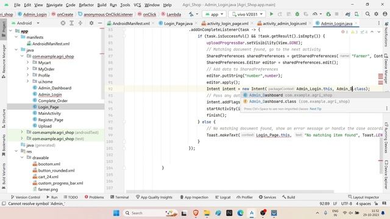
Task: Click Expand All in project panel
Action: 71,23
